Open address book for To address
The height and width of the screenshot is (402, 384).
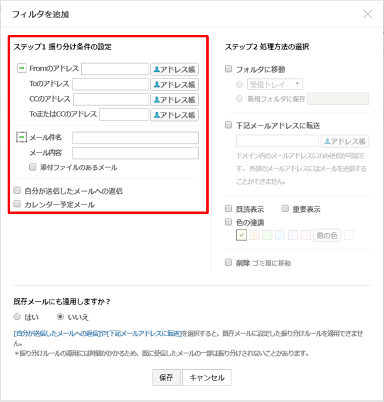174,84
